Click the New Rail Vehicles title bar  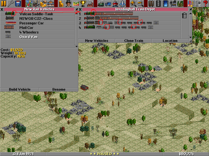[39, 9]
